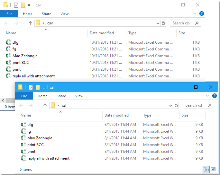Sort by Type column in csv window
Image resolution: width=220 pixels, height=175 pixels.
click(133, 33)
